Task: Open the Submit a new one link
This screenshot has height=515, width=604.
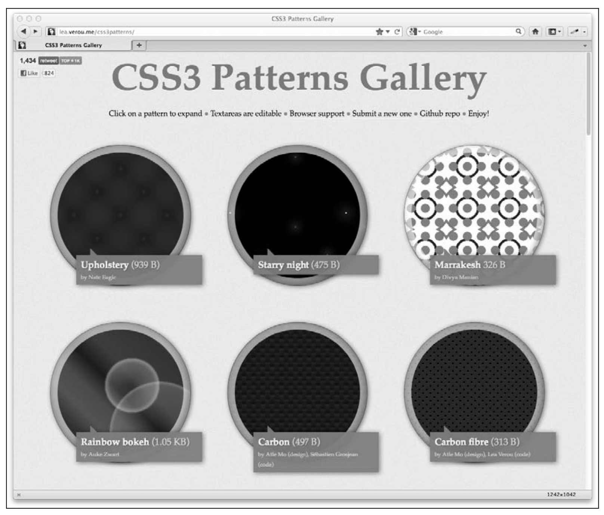Action: click(x=381, y=114)
